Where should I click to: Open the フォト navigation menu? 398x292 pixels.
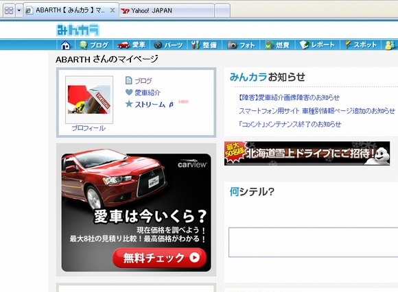click(x=241, y=45)
